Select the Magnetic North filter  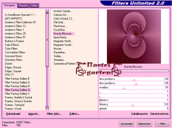(63, 41)
